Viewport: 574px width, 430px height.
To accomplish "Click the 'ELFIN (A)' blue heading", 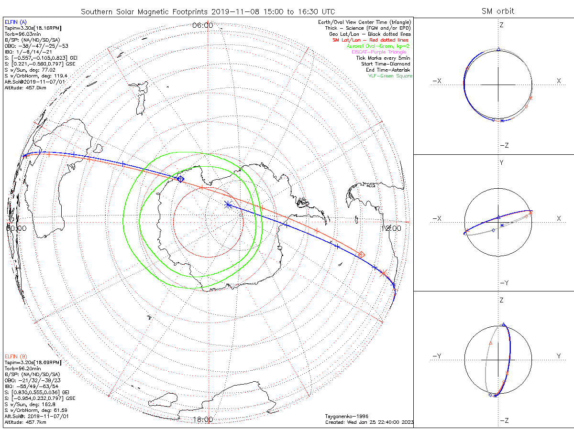I will tap(16, 22).
